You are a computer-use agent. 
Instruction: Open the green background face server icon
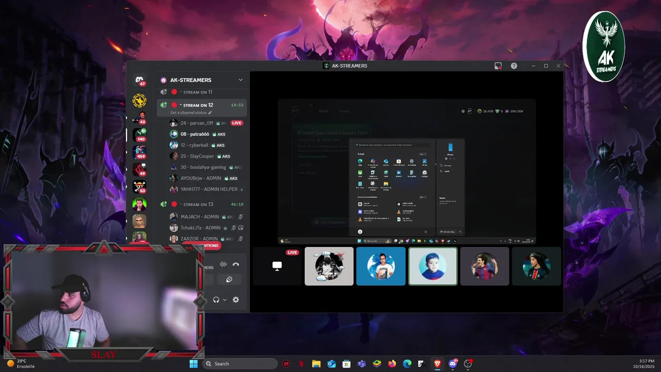139,204
